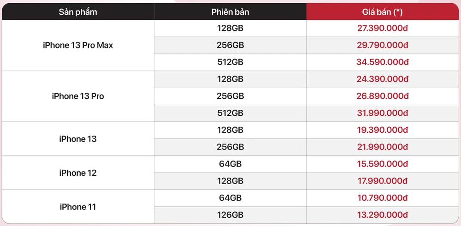The height and width of the screenshot is (226, 461).
Task: Click the iPhone 11 product name
Action: 78,207
